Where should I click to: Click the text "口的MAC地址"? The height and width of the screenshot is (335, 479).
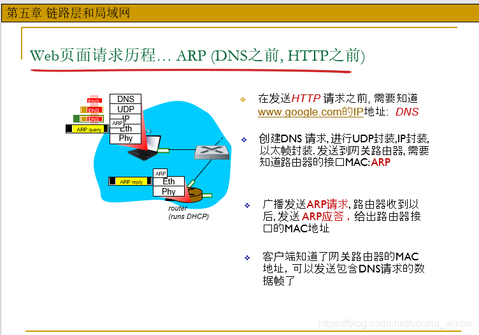coord(296,228)
